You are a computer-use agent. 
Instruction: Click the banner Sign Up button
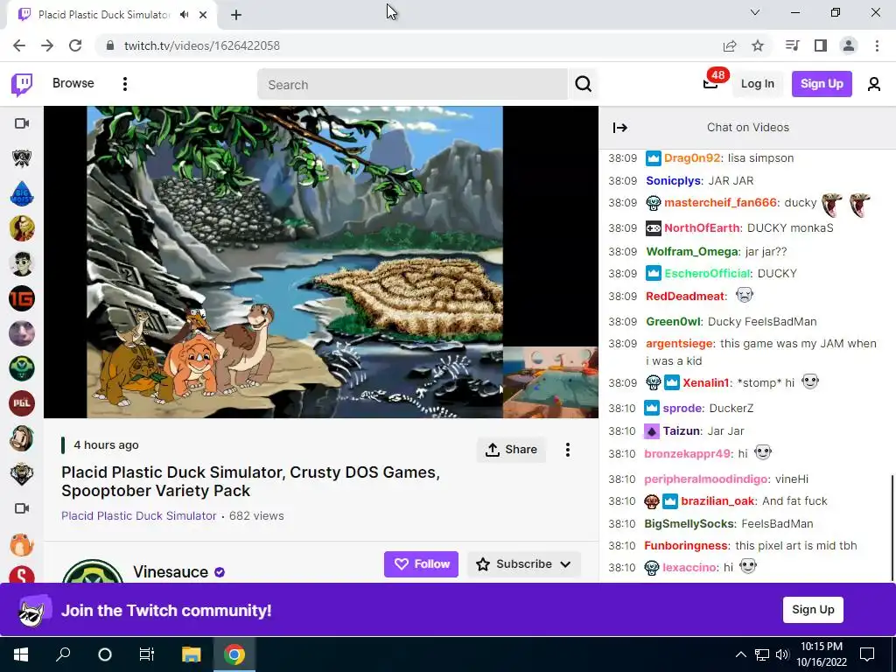click(813, 610)
